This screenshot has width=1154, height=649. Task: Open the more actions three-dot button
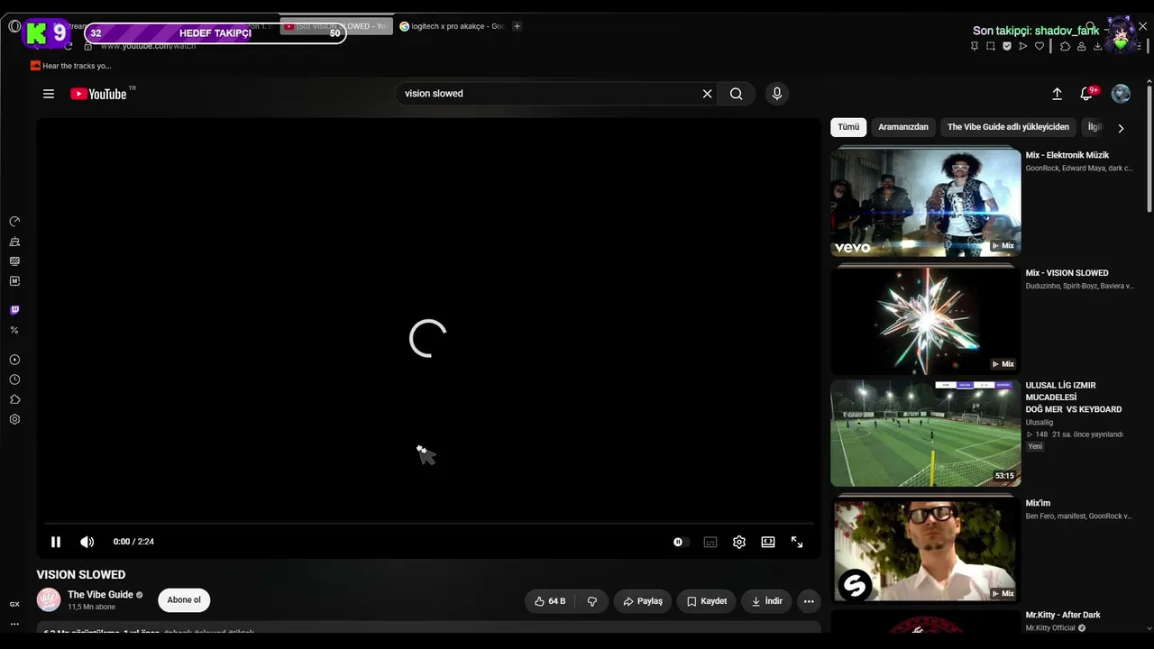[x=809, y=601]
